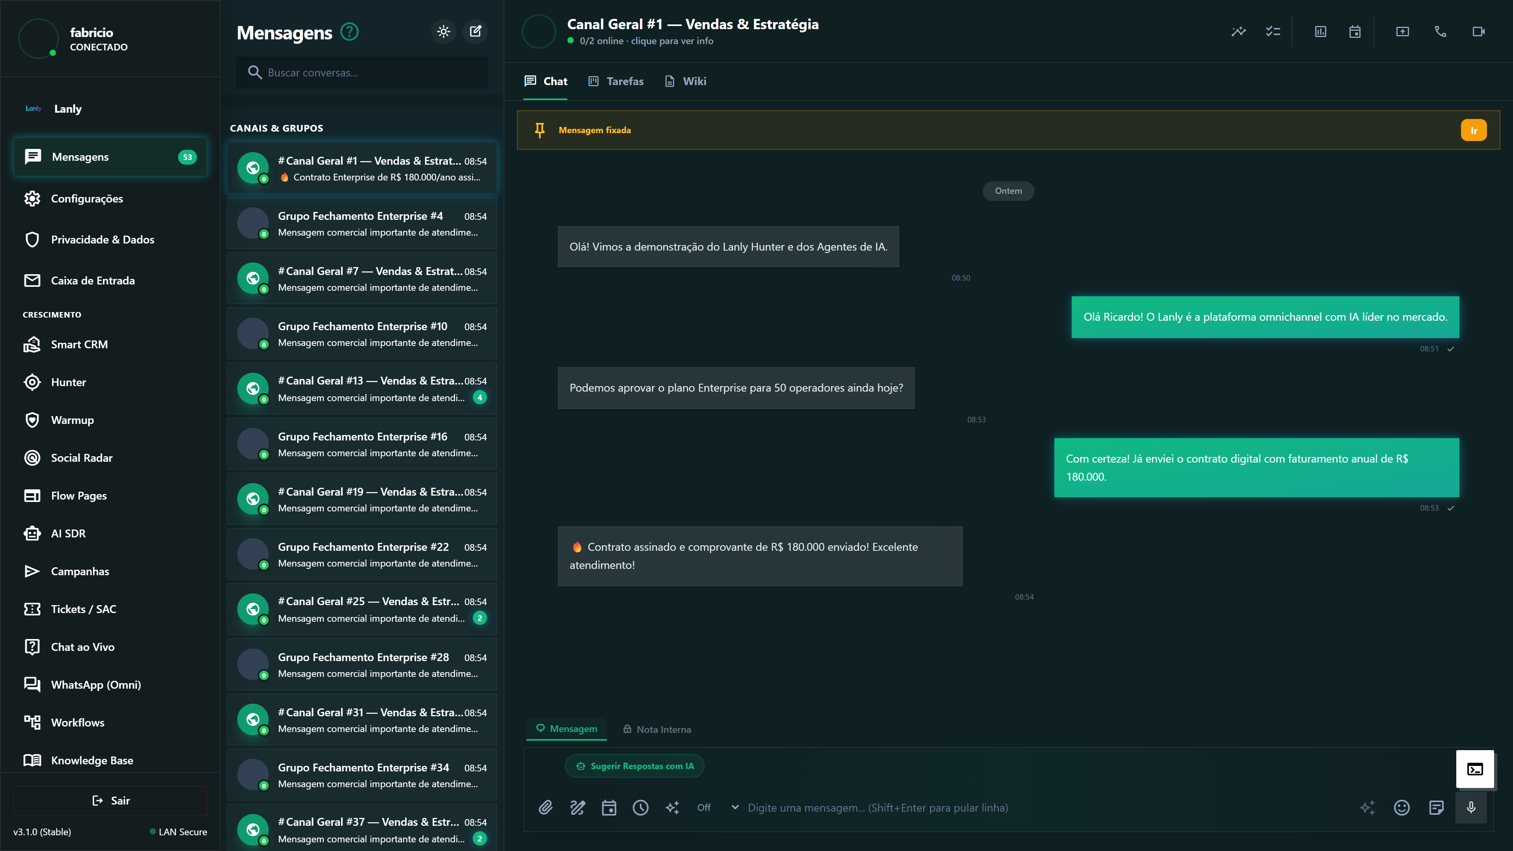This screenshot has width=1513, height=851.
Task: Open the clock icon in composer
Action: pos(640,808)
